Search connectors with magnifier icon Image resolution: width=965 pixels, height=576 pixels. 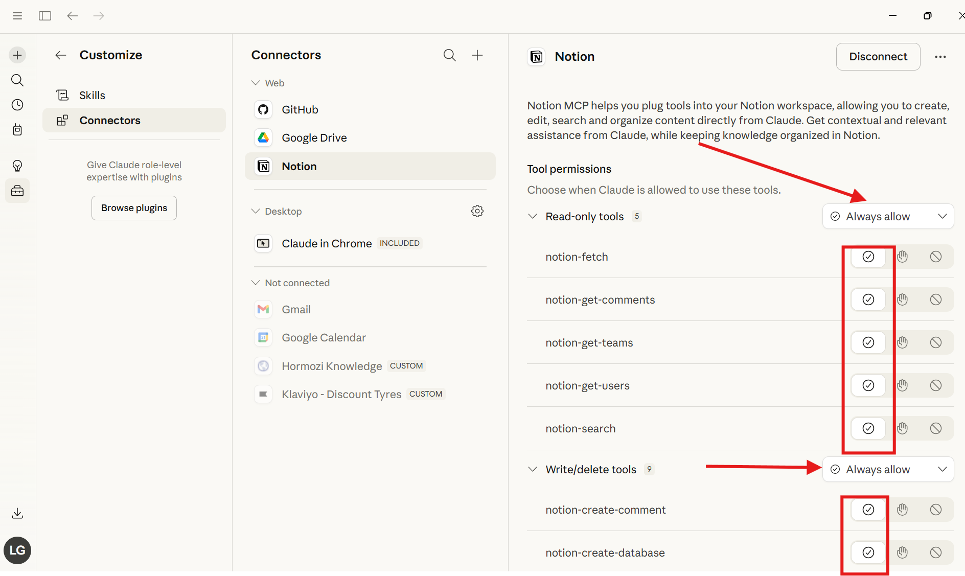coord(450,55)
